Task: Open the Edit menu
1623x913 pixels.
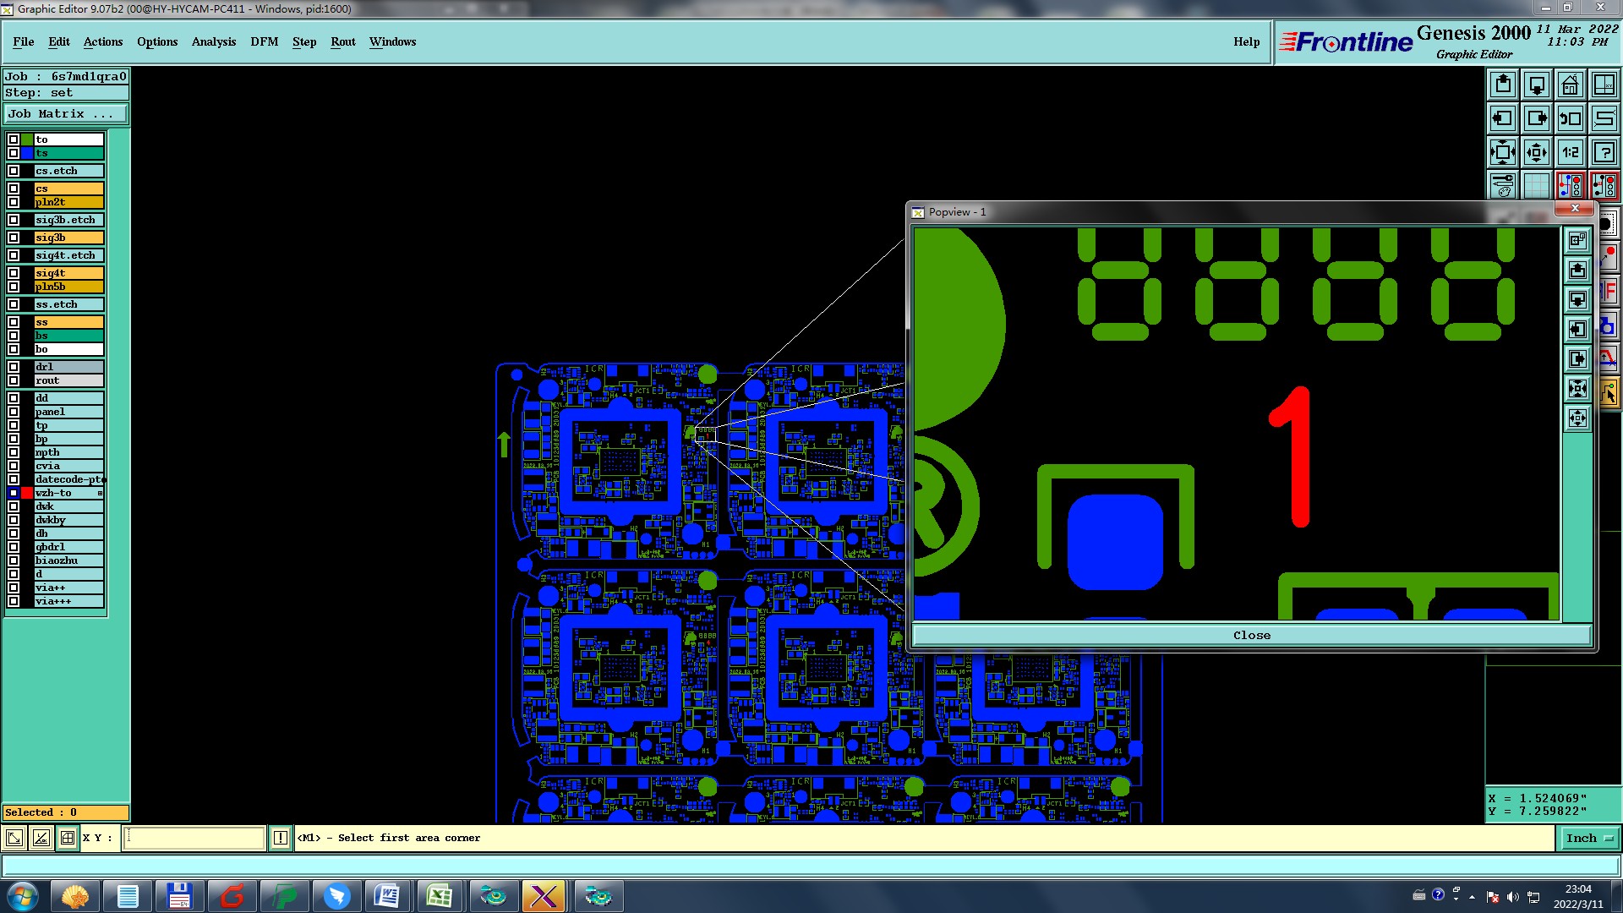Action: click(x=59, y=41)
